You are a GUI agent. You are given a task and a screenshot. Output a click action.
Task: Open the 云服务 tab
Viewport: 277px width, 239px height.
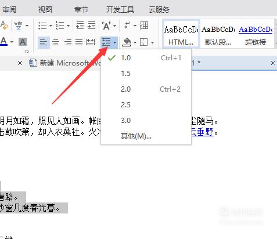tap(159, 9)
